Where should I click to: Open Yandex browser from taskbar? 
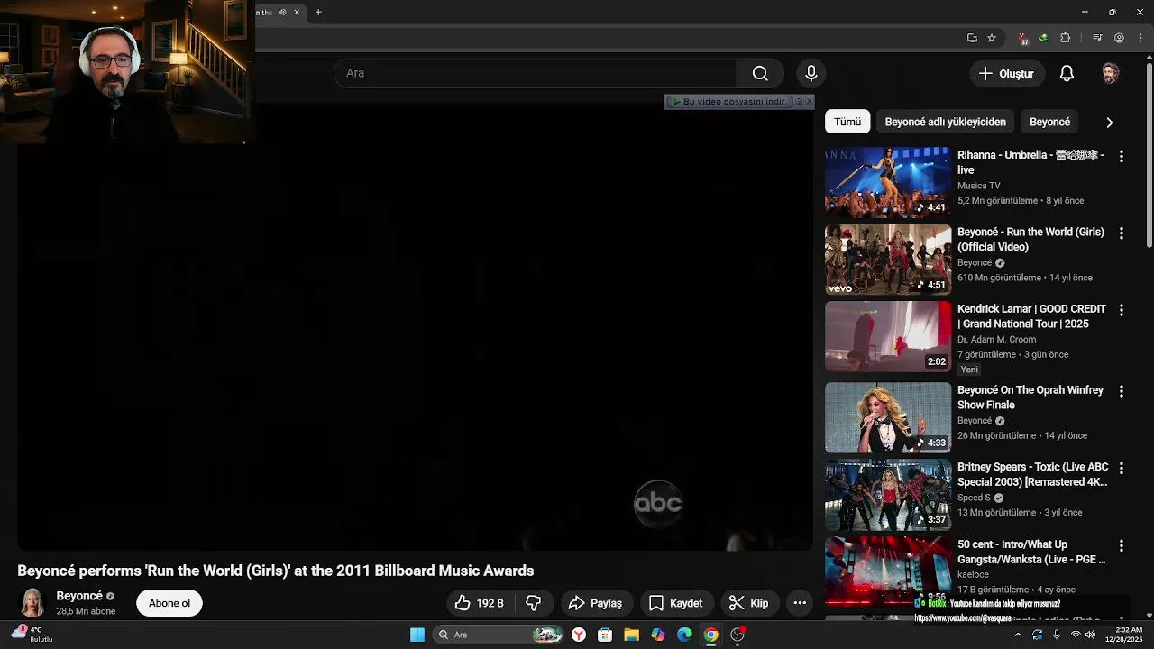(579, 635)
